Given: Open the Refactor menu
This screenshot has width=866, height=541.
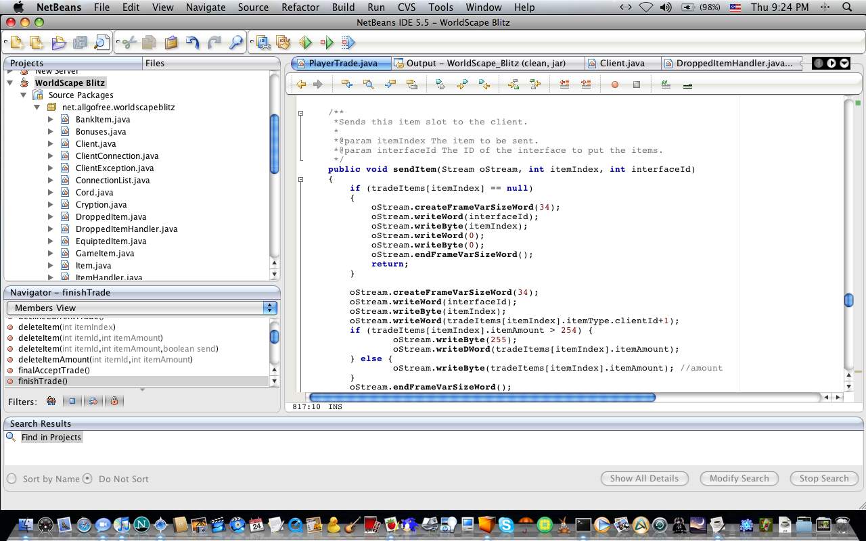Looking at the screenshot, I should click(300, 7).
